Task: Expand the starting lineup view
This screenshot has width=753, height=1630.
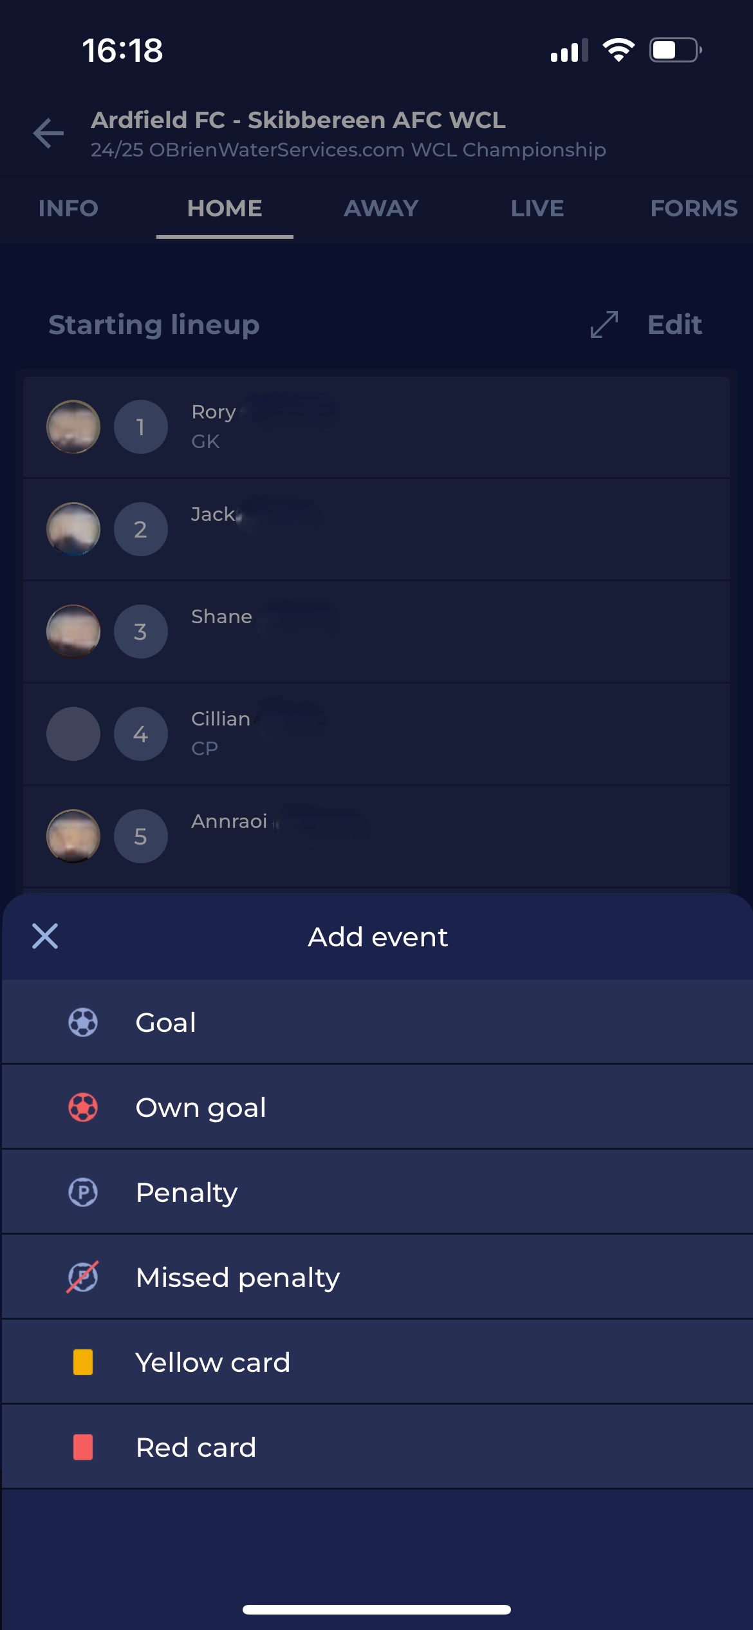Action: point(604,324)
